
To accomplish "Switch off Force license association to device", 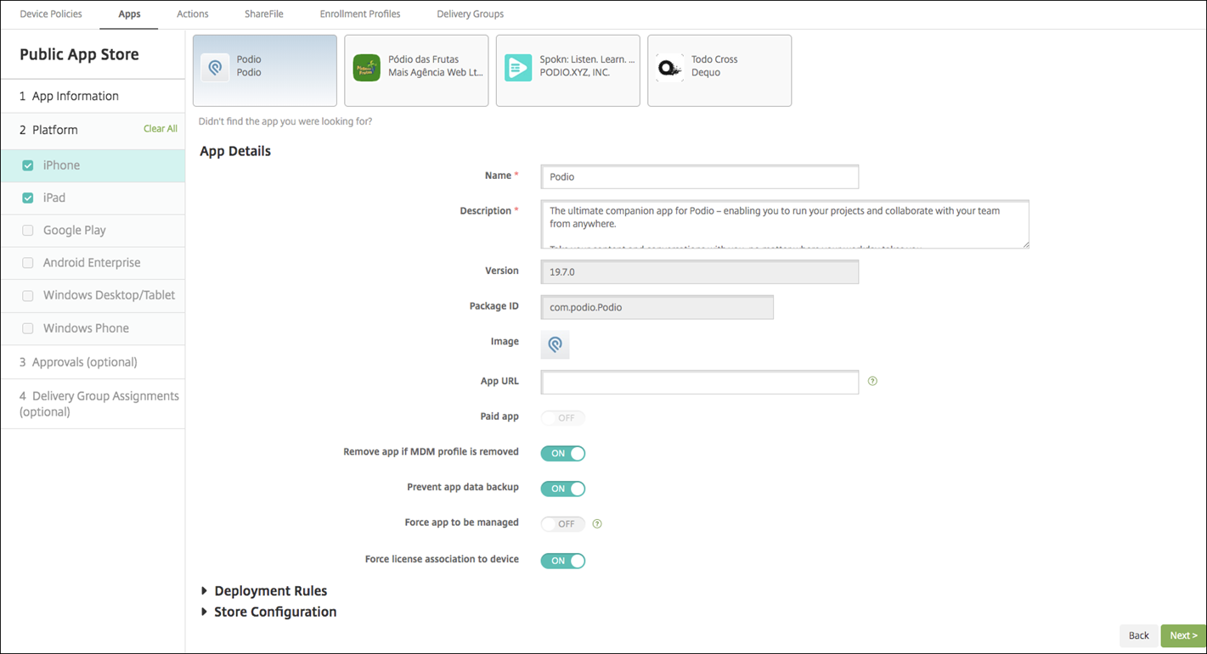I will point(563,561).
